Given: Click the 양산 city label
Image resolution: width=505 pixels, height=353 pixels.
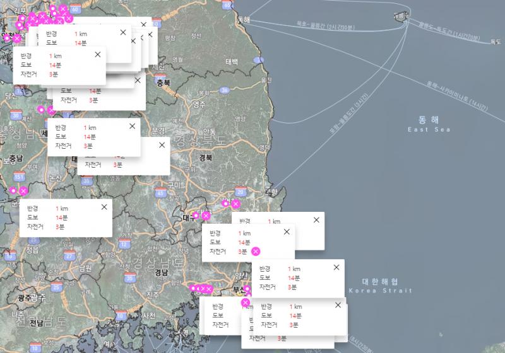Looking at the screenshot, I should [241, 275].
